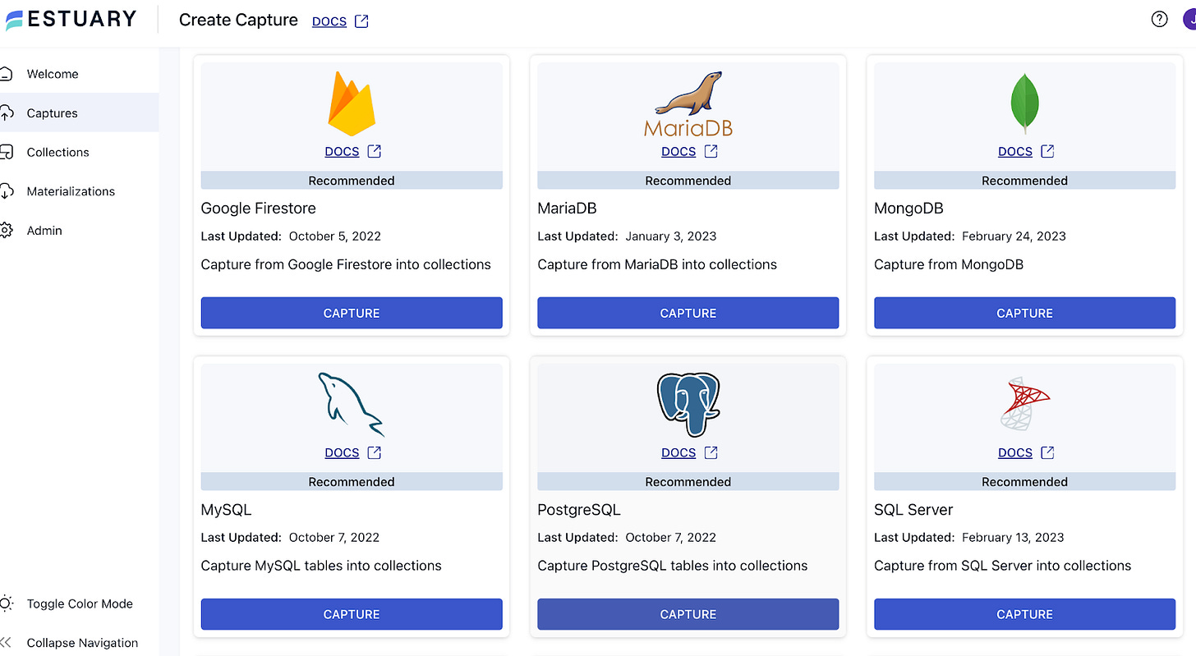1196x656 pixels.
Task: Click the Create Capture page title
Action: 238,20
